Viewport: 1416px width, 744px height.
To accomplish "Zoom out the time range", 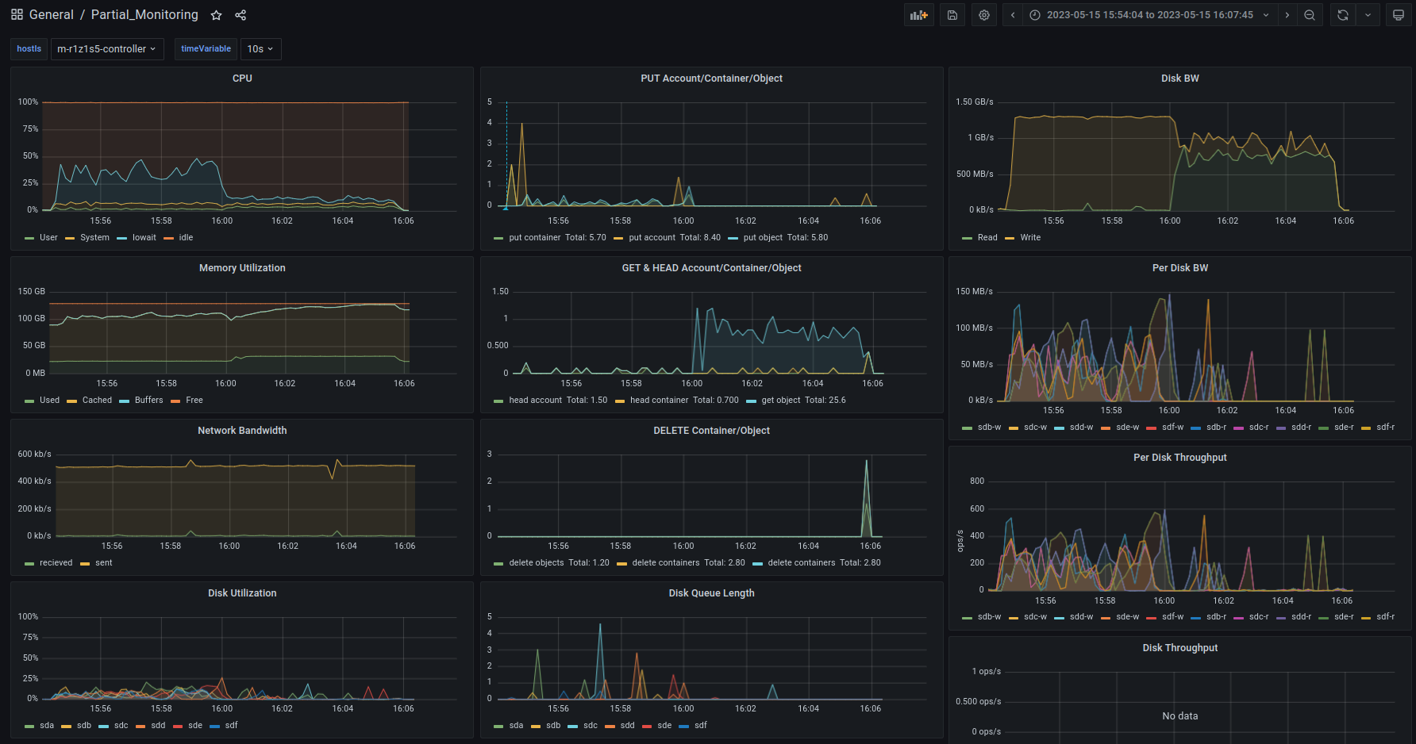I will [1310, 15].
